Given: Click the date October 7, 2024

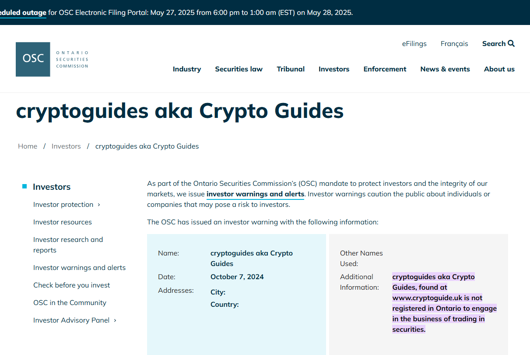Looking at the screenshot, I should click(237, 277).
